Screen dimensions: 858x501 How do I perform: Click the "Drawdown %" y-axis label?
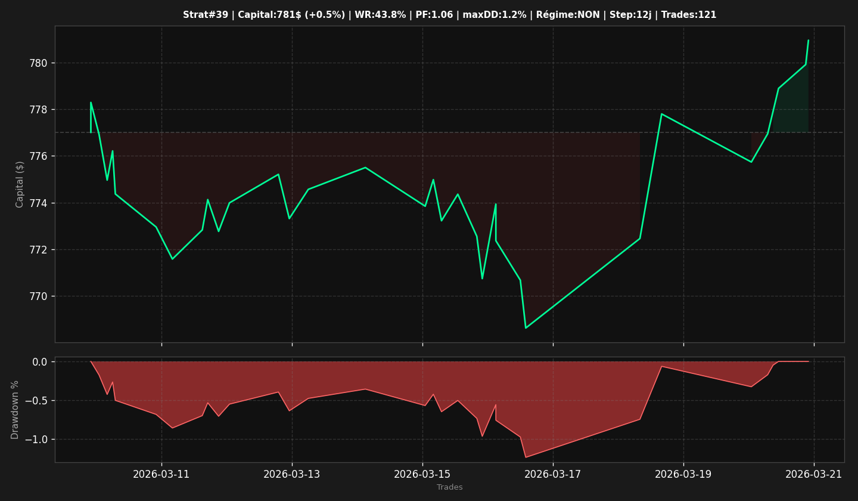click(15, 410)
